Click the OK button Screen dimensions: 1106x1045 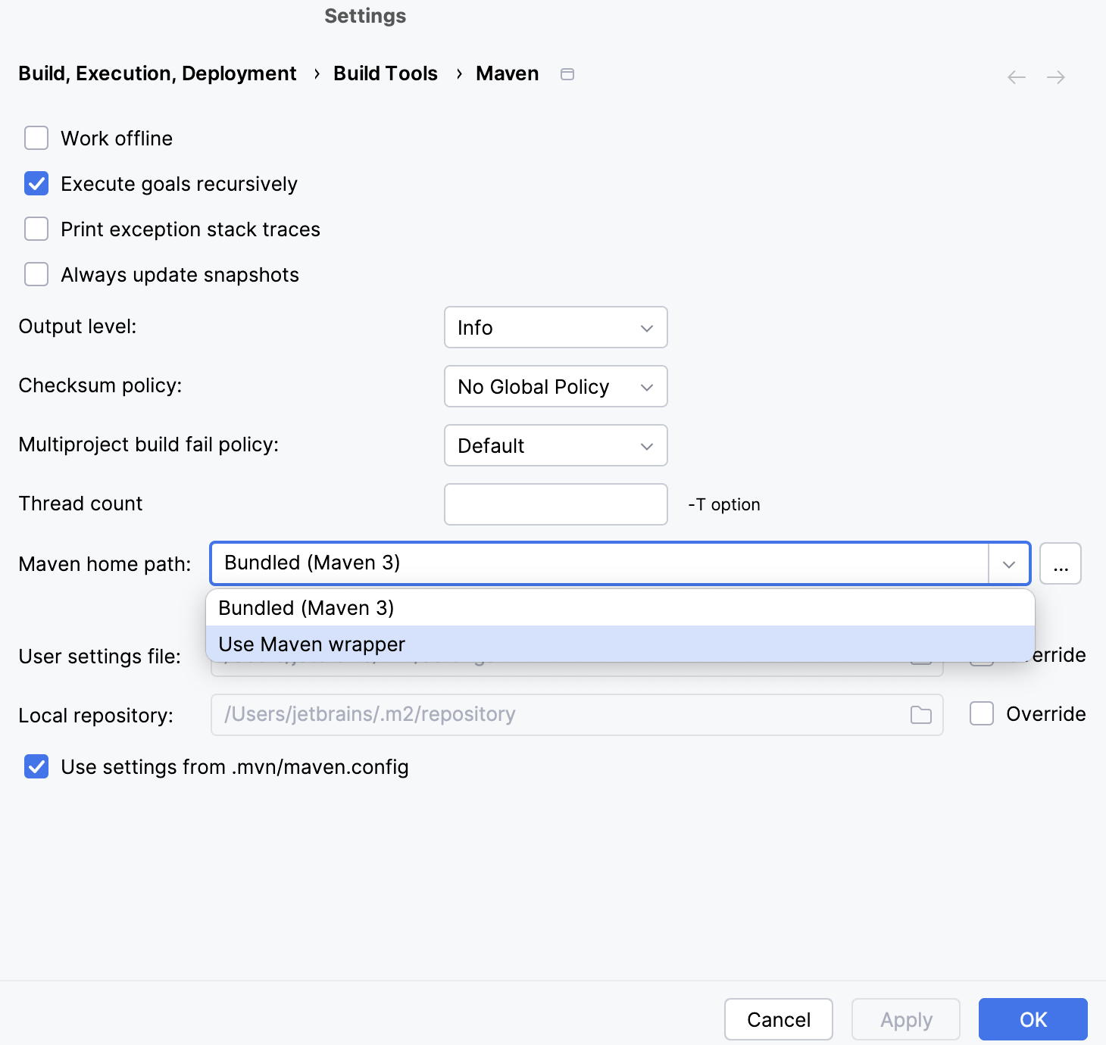[x=1032, y=1019]
